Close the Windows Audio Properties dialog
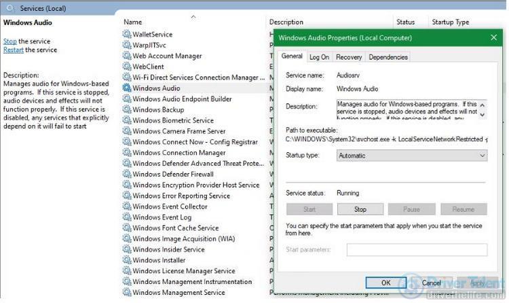 (494, 37)
